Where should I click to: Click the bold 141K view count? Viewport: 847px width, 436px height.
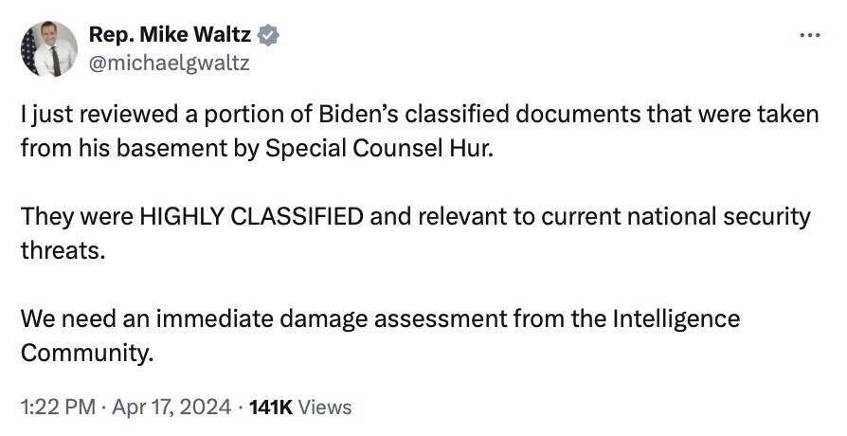coord(273,408)
